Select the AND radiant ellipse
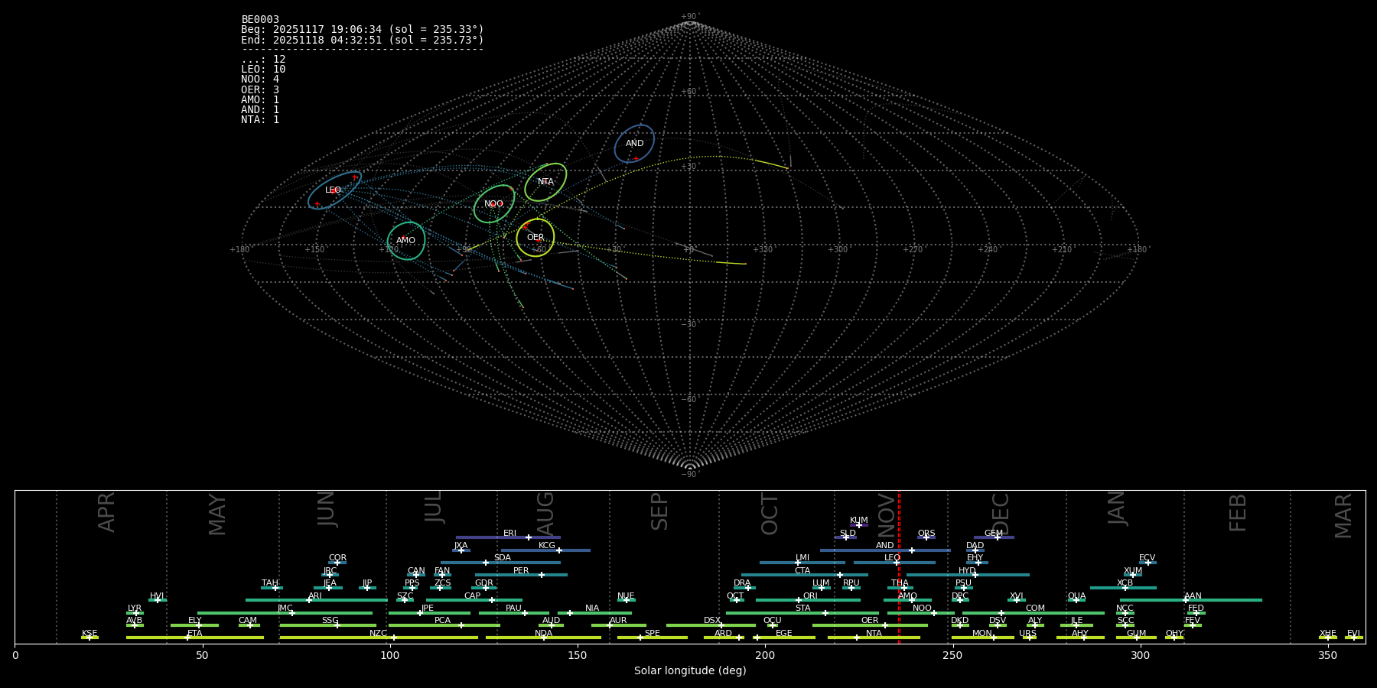Screen dimensions: 1377x688 coord(634,144)
